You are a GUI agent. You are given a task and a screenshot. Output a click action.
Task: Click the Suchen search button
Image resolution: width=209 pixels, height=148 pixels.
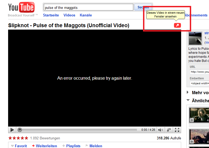click(143, 7)
